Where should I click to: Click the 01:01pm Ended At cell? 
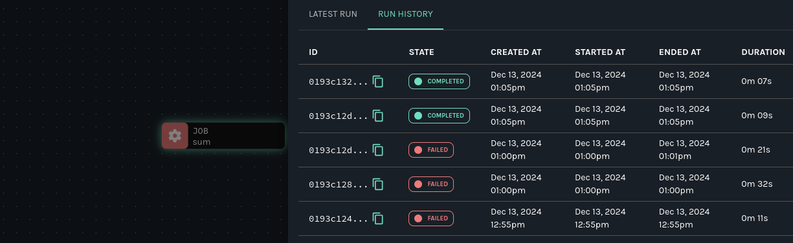[x=684, y=150]
